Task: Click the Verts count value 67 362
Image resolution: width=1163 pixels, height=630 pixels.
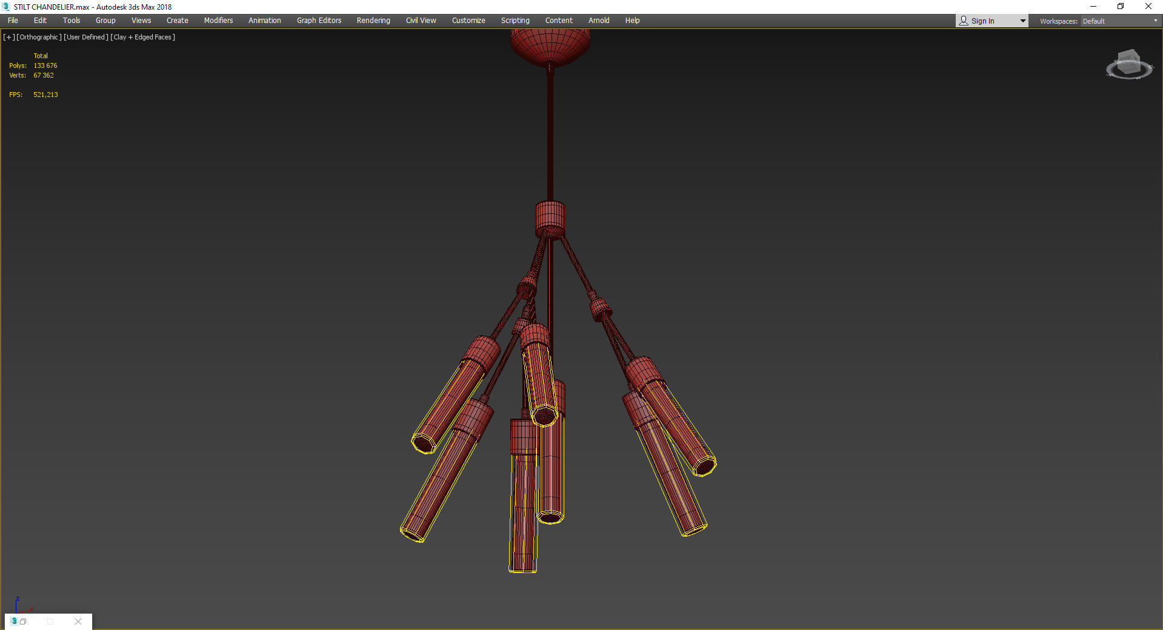Action: (44, 75)
